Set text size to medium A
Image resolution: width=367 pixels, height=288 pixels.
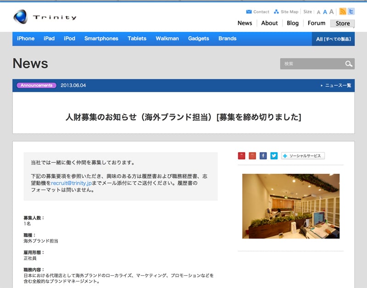pos(325,12)
